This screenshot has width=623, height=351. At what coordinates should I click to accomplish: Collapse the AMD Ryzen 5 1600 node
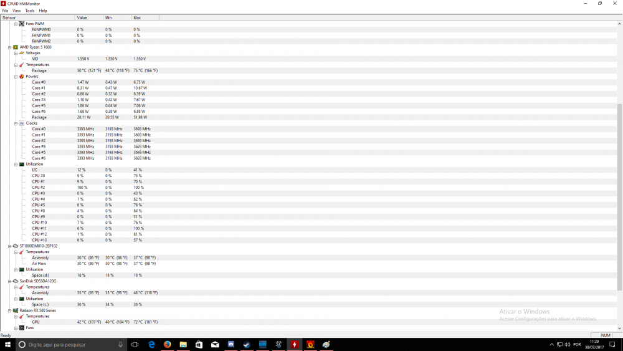pyautogui.click(x=9, y=47)
